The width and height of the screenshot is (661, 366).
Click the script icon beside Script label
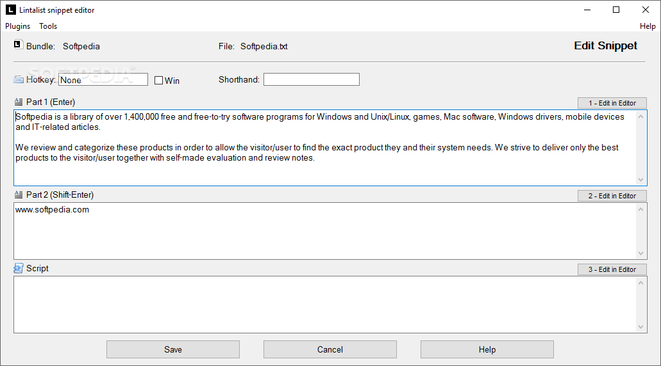click(x=18, y=268)
